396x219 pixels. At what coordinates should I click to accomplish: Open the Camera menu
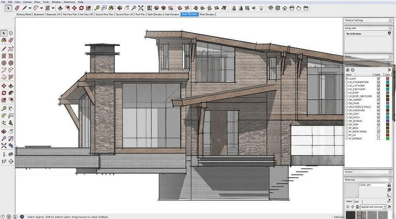27,2
